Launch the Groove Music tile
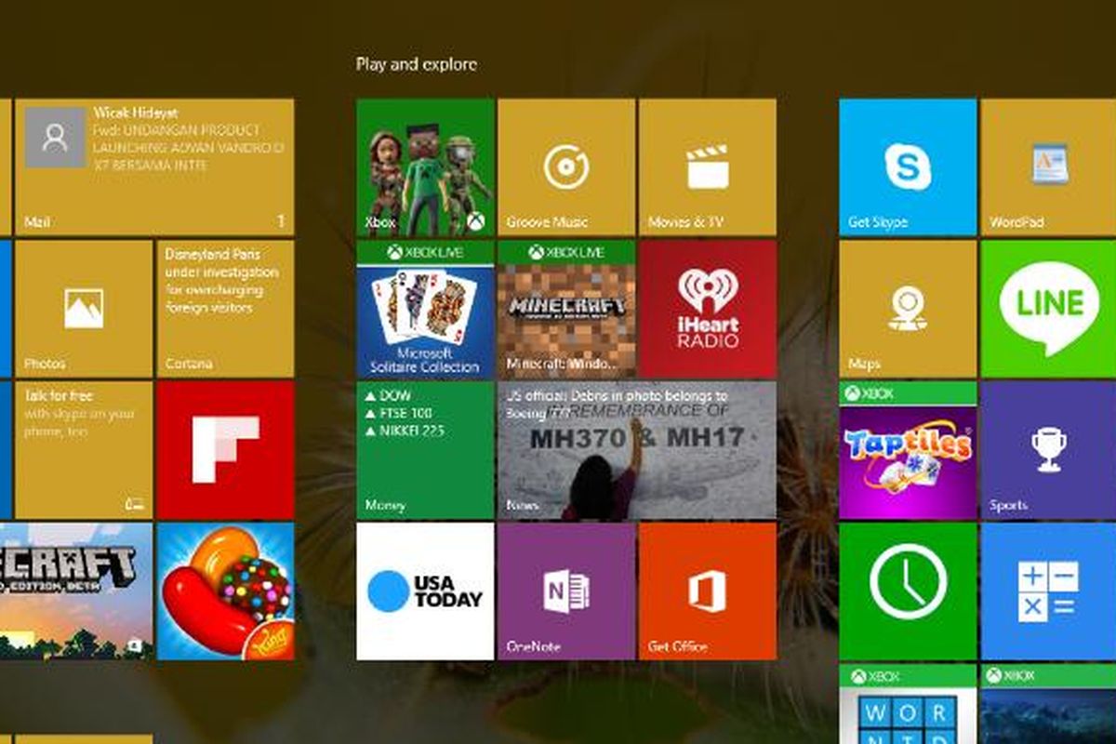 pyautogui.click(x=566, y=167)
